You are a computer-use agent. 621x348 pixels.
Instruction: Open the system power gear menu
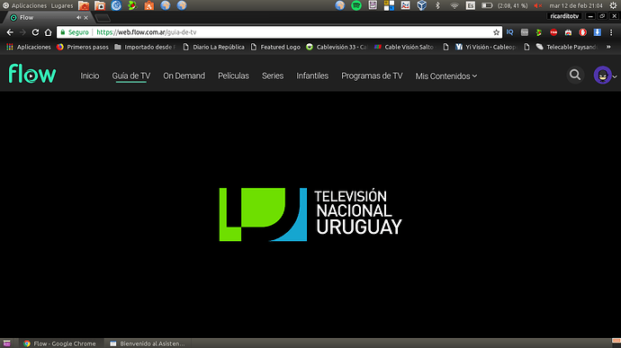pyautogui.click(x=613, y=5)
